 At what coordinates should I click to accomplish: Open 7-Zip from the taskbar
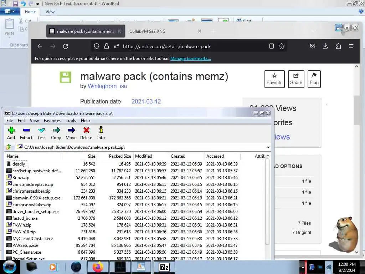tap(164, 267)
